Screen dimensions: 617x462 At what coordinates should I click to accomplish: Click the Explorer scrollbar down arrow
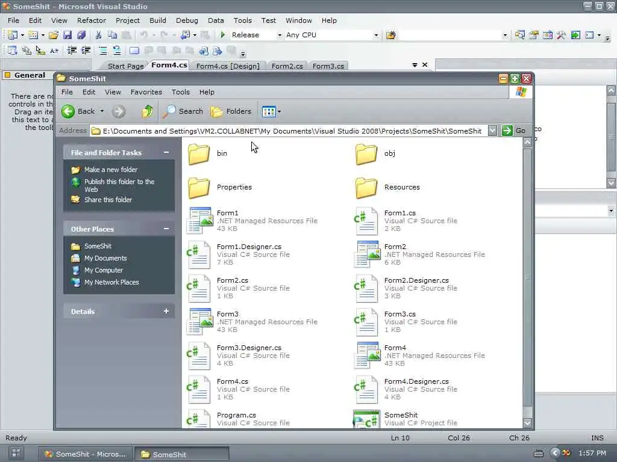(x=528, y=423)
